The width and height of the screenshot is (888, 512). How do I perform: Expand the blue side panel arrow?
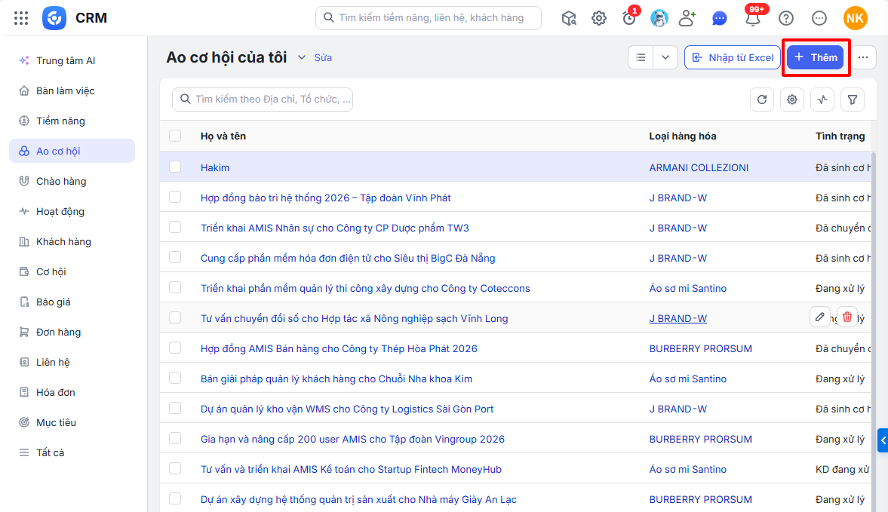coord(882,440)
